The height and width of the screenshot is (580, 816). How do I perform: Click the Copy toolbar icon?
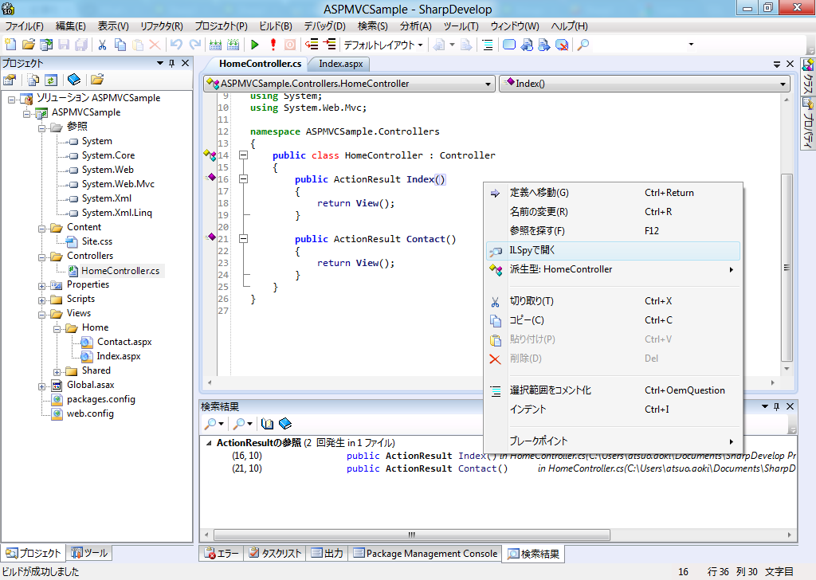point(120,45)
